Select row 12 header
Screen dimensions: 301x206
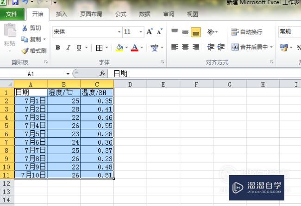click(7, 183)
